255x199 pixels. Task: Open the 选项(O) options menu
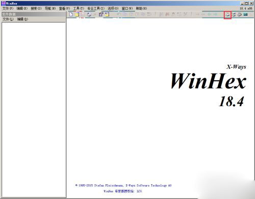click(113, 8)
